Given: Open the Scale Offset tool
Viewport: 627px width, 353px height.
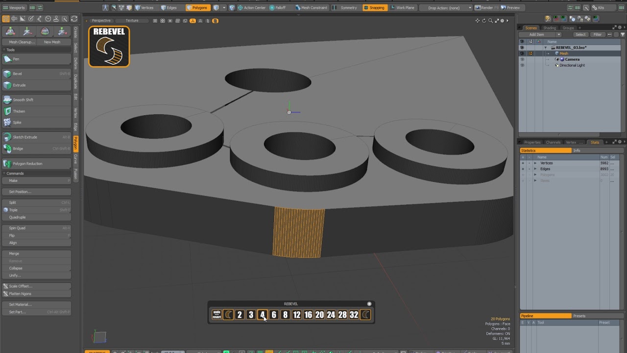Looking at the screenshot, I should click(36, 286).
